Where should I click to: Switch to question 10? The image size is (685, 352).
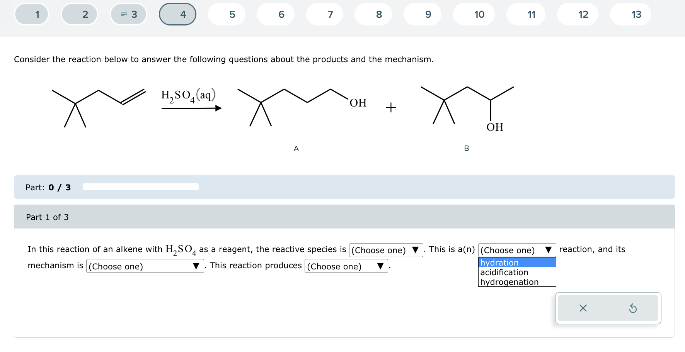coord(474,14)
